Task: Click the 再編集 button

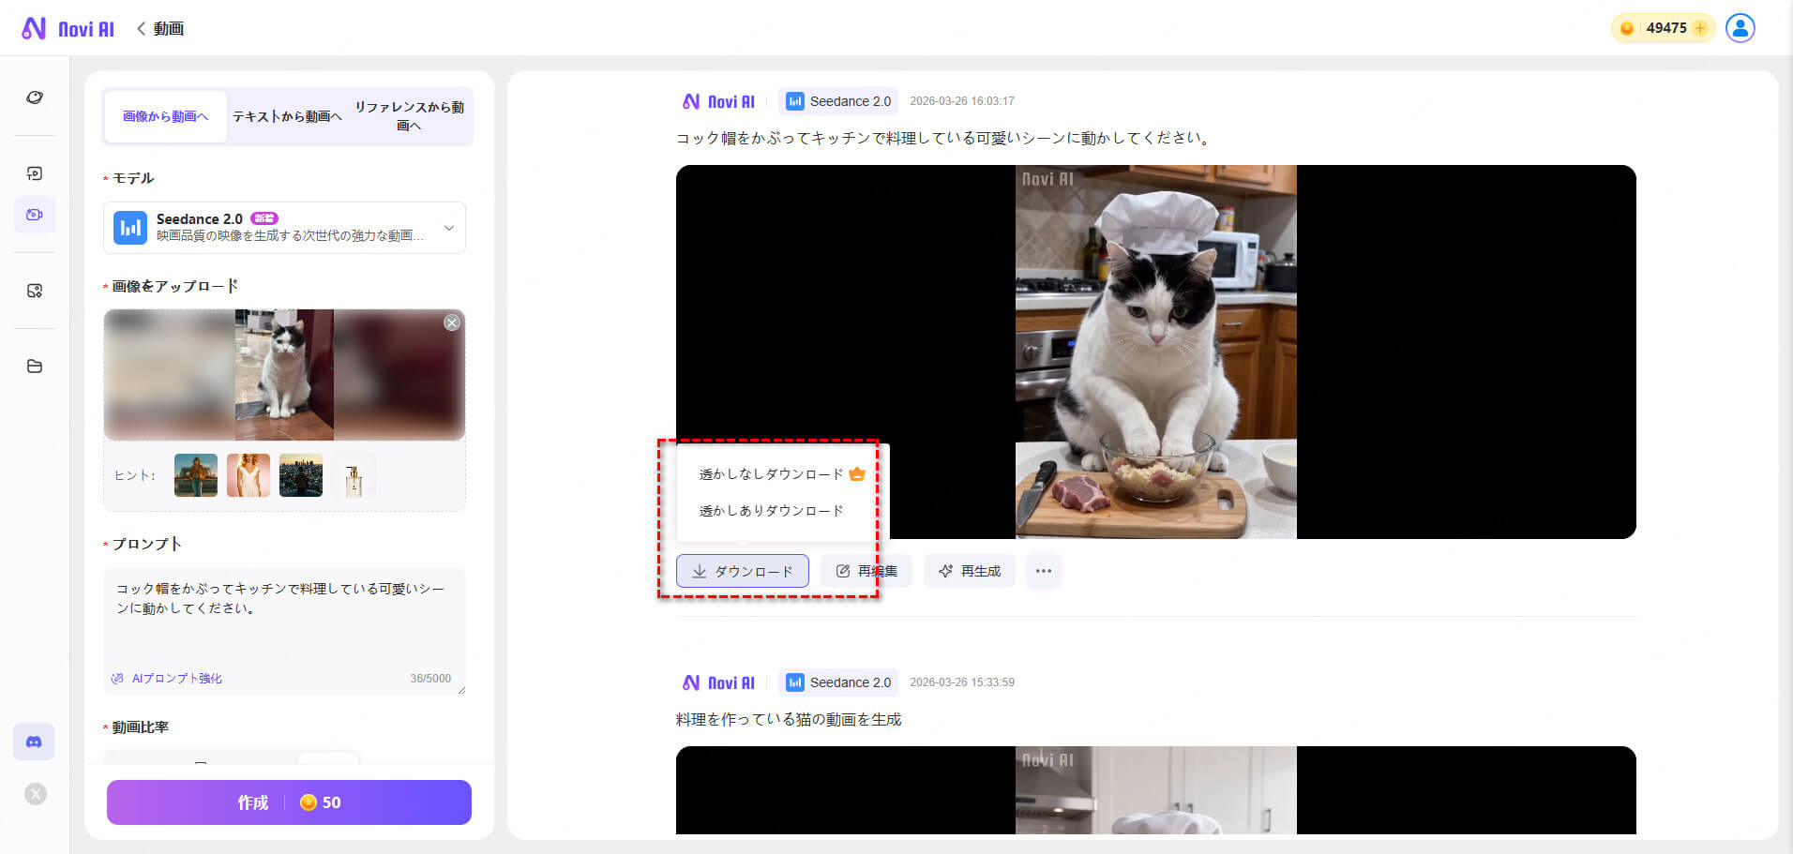Action: [866, 571]
